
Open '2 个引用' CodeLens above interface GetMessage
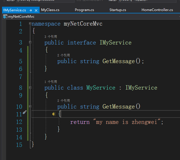pyautogui.click(x=63, y=55)
